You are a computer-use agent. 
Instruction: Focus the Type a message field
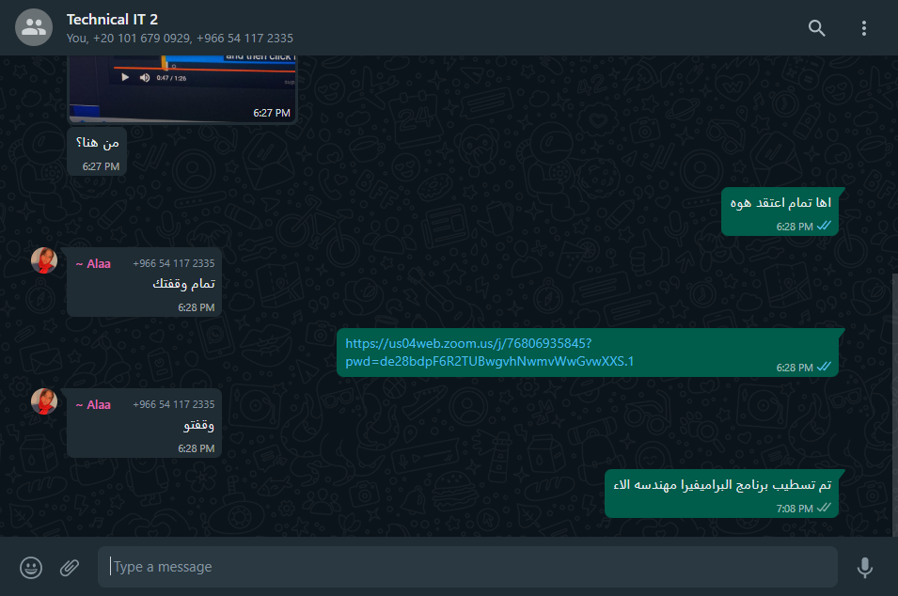[x=467, y=567]
